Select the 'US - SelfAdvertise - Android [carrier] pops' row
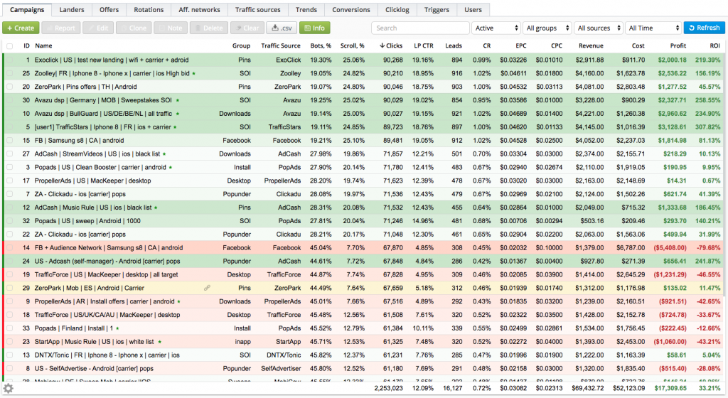The width and height of the screenshot is (728, 398). point(363,369)
